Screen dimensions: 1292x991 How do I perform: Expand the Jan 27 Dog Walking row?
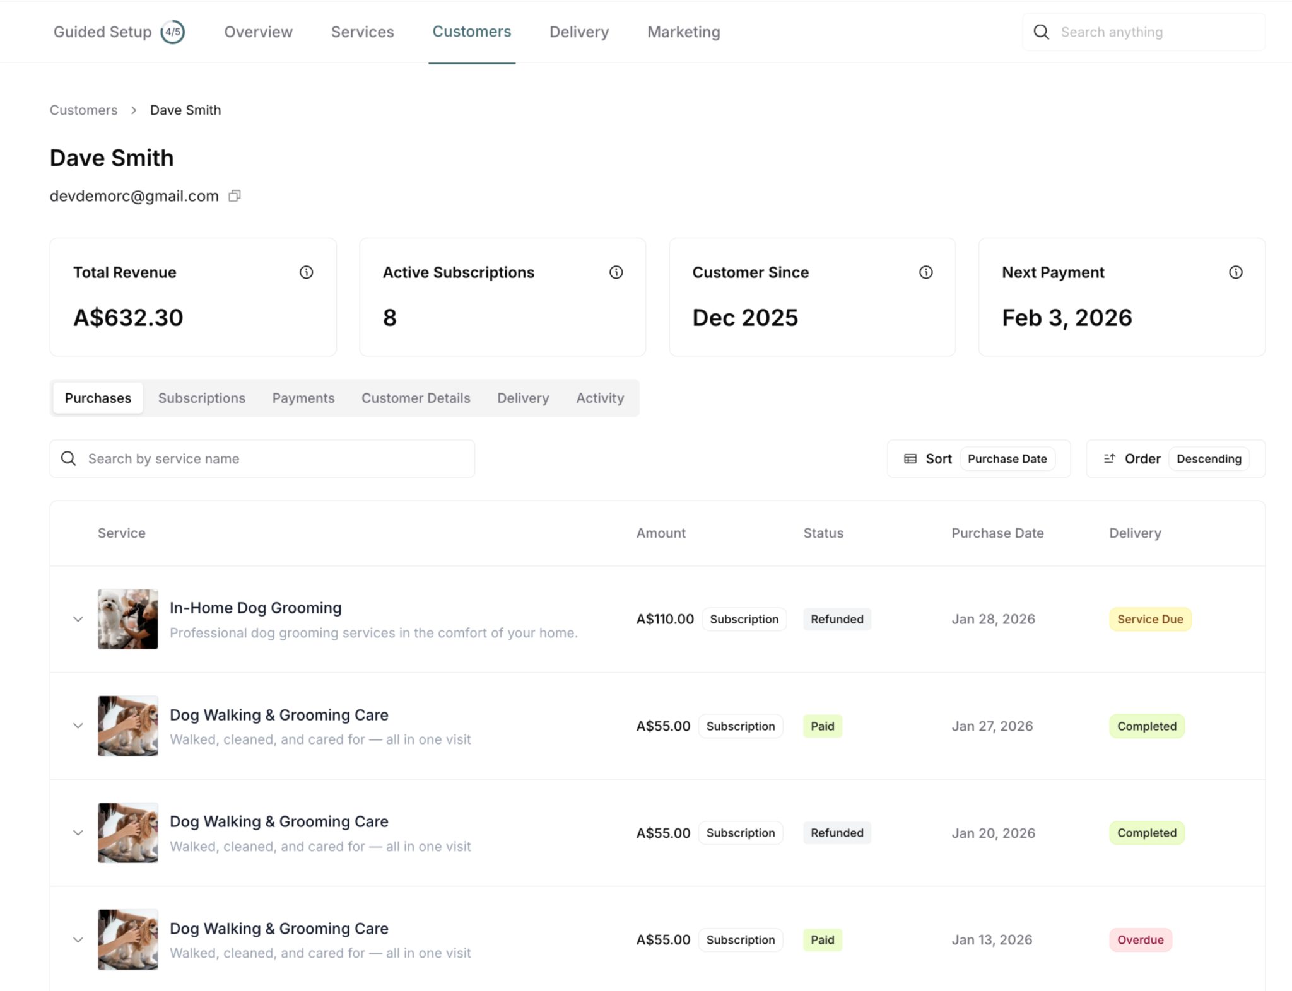pyautogui.click(x=78, y=726)
